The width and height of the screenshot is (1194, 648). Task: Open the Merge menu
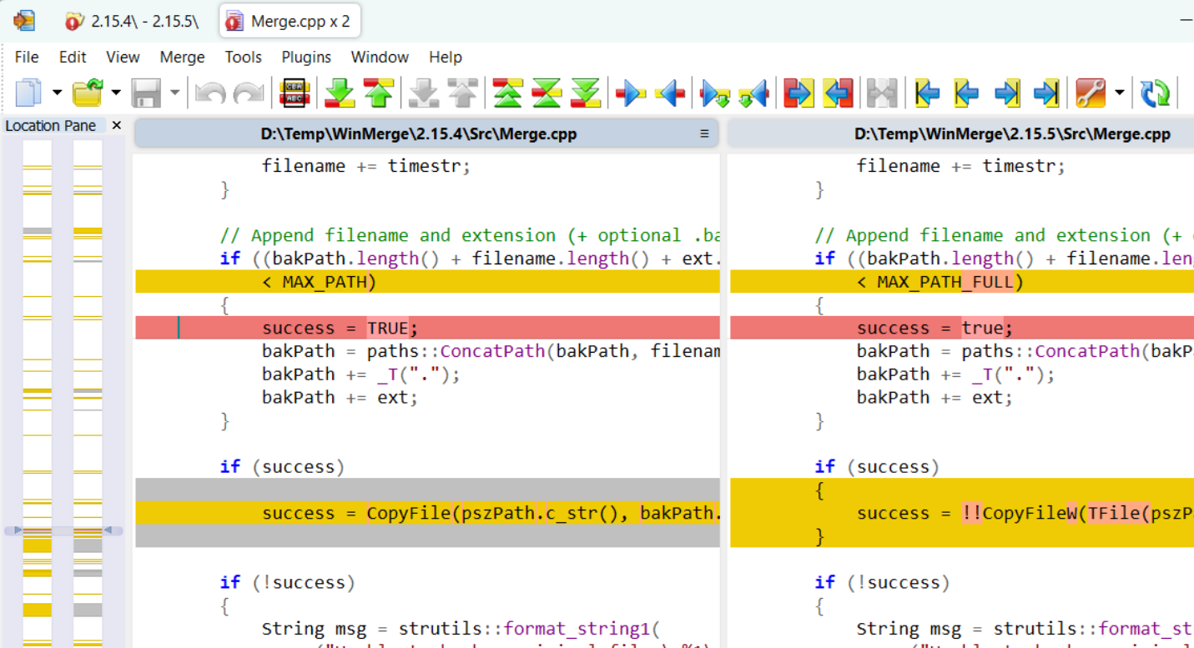(x=182, y=57)
